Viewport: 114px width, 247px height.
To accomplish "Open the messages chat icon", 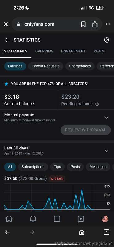I will tap(81, 219).
